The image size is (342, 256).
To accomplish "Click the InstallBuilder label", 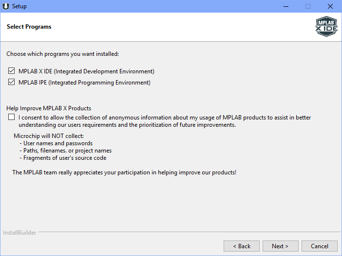I will click(x=19, y=233).
